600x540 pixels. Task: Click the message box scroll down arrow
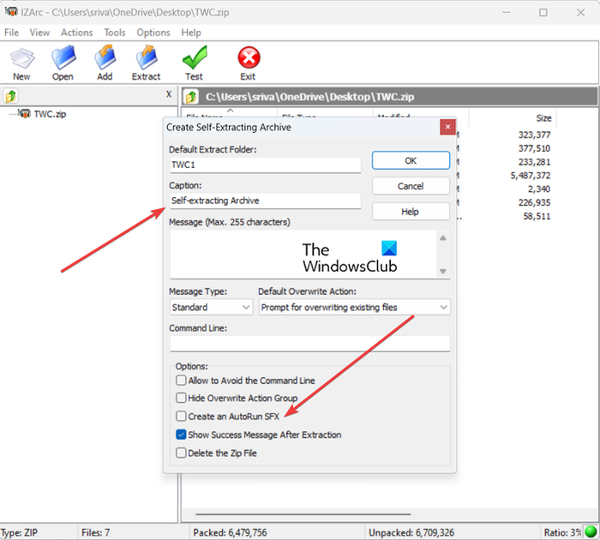[443, 272]
